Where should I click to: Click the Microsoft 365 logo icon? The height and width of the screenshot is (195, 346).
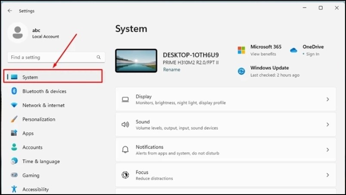tap(241, 50)
